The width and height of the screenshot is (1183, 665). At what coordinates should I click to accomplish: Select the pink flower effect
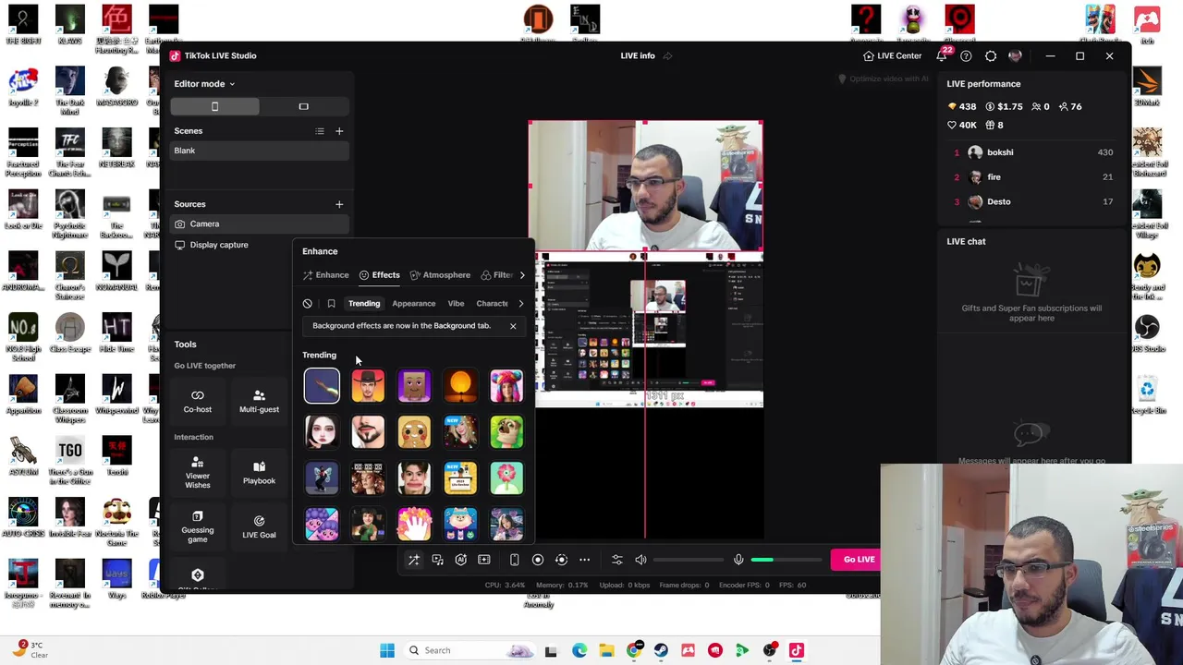506,478
